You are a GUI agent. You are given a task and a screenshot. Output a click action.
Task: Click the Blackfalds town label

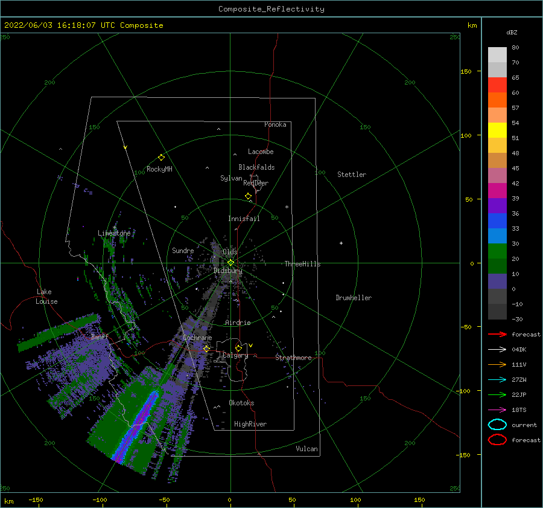click(256, 167)
